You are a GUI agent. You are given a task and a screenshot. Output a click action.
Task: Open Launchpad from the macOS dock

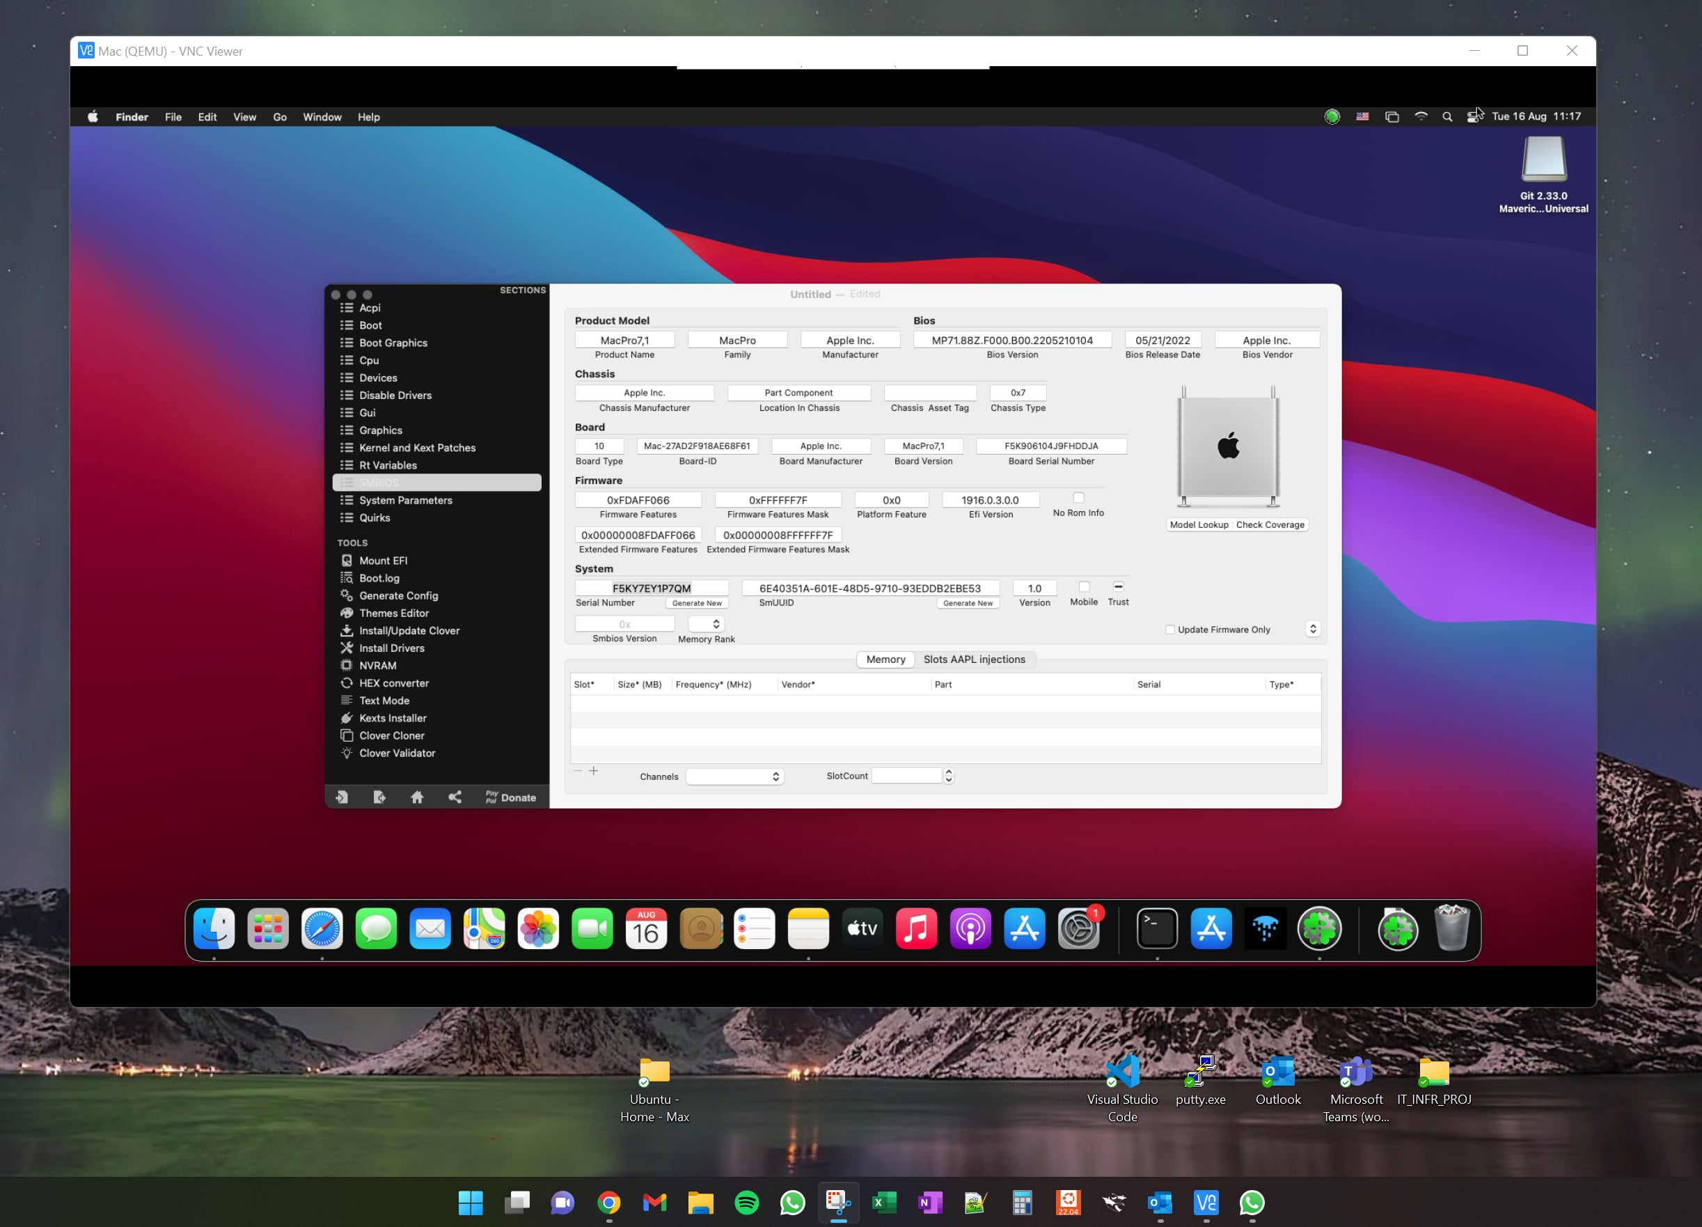tap(268, 929)
